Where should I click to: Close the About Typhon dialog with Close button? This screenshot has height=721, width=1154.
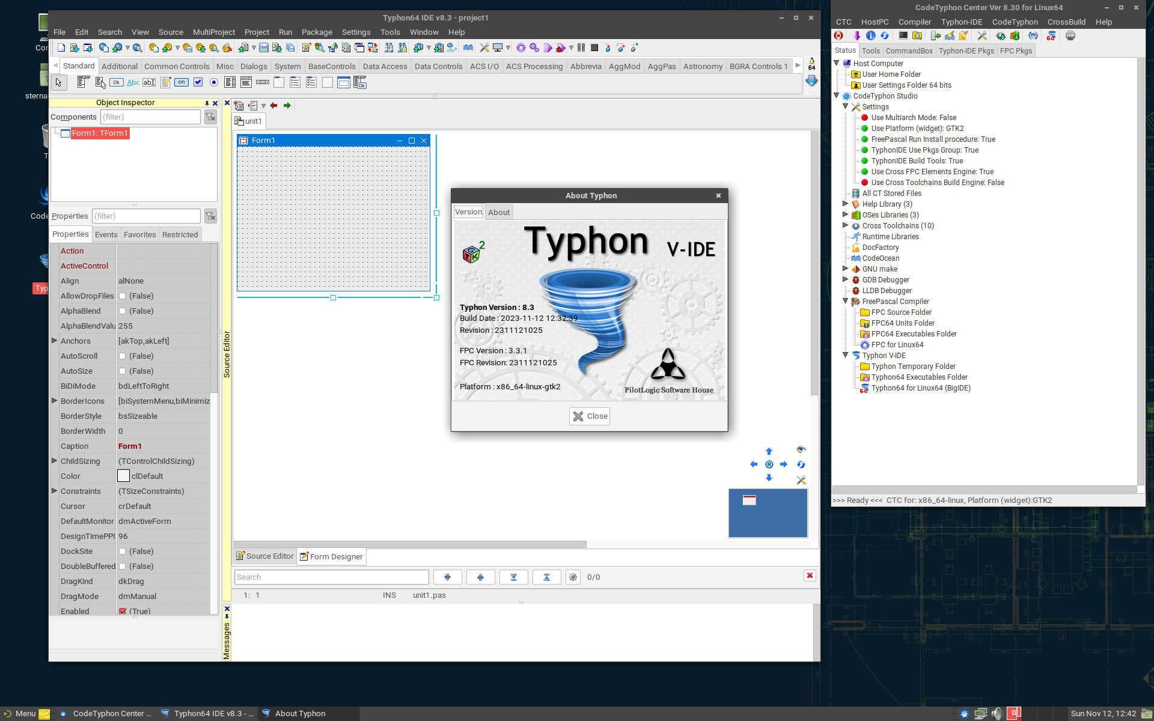[x=590, y=416]
